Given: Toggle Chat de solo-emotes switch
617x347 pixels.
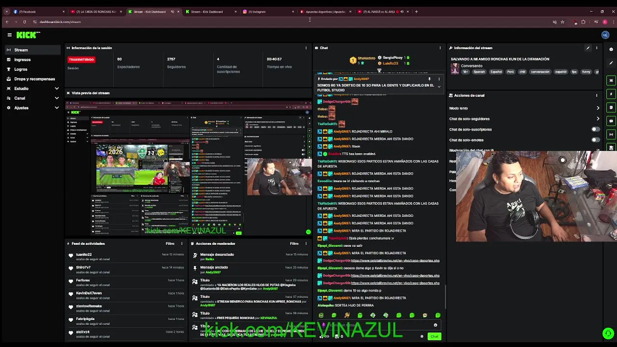Looking at the screenshot, I should pyautogui.click(x=596, y=140).
